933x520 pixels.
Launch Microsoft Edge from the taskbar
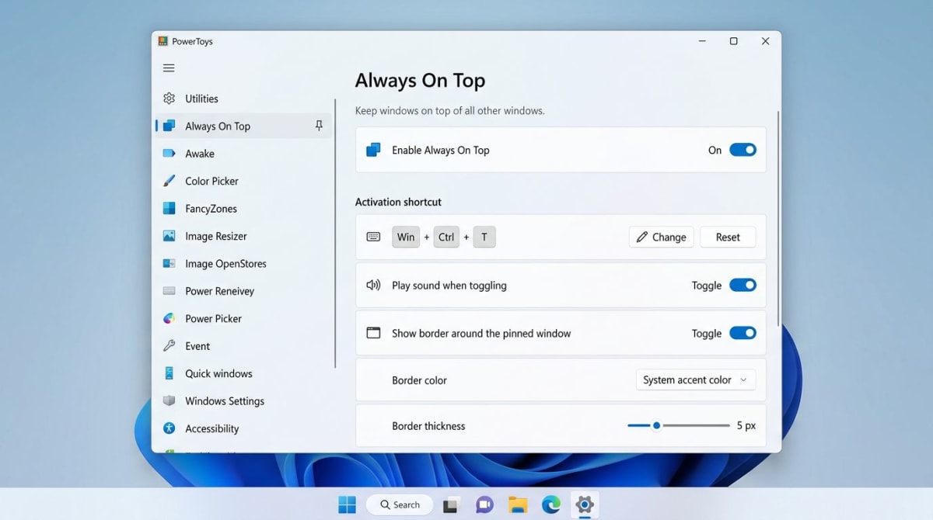pos(551,505)
